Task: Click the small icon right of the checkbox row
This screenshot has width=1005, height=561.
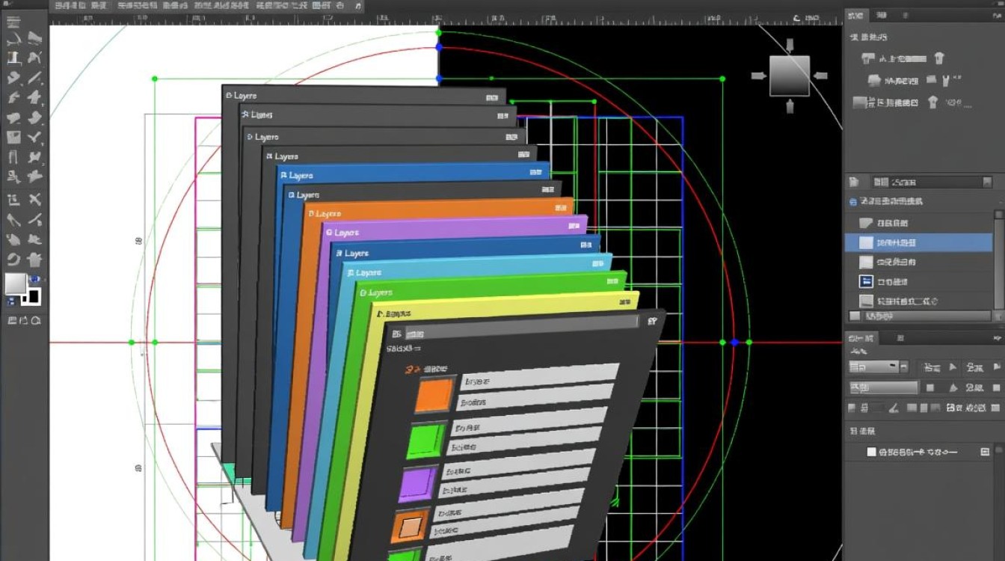Action: (x=985, y=452)
